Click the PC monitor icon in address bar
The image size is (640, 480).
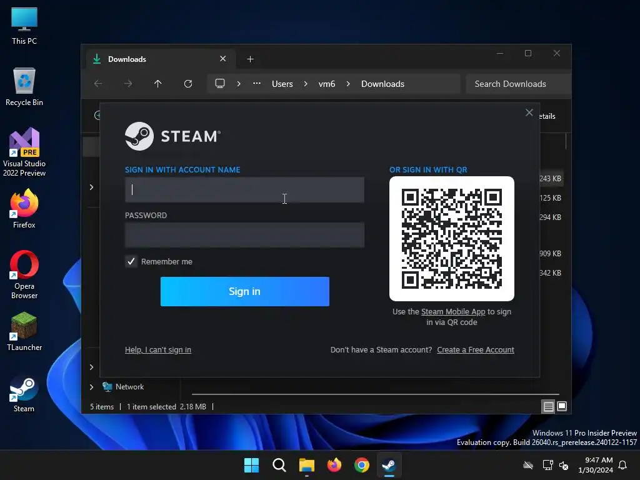tap(220, 84)
